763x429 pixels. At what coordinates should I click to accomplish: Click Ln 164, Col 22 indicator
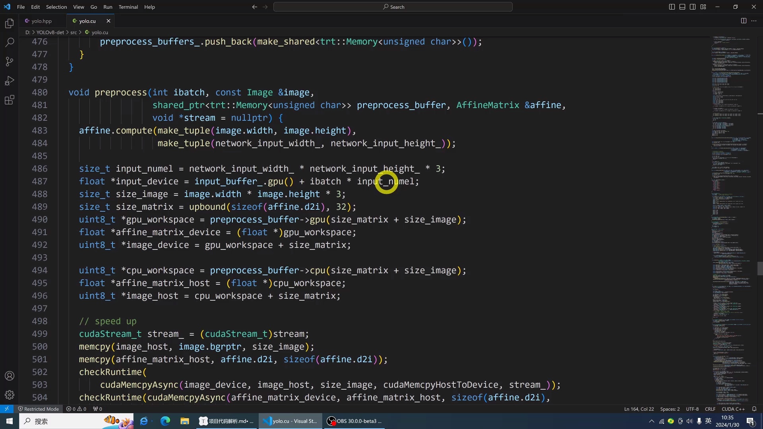[x=639, y=409]
